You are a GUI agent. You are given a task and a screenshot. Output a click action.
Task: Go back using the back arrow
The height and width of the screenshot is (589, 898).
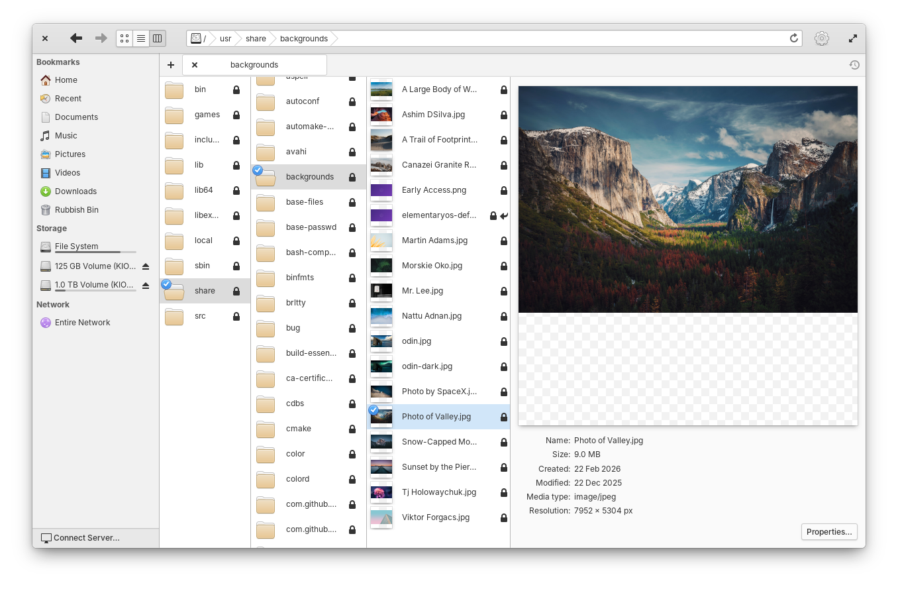point(76,38)
